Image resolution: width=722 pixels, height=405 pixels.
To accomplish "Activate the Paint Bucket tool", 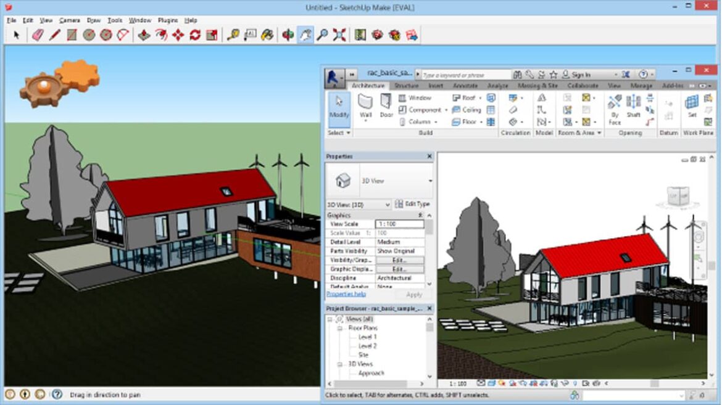I will click(x=267, y=35).
